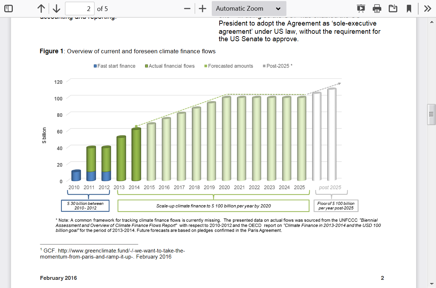The height and width of the screenshot is (288, 436).
Task: Click the 'Scale-up climate finance' label box
Action: (x=213, y=206)
